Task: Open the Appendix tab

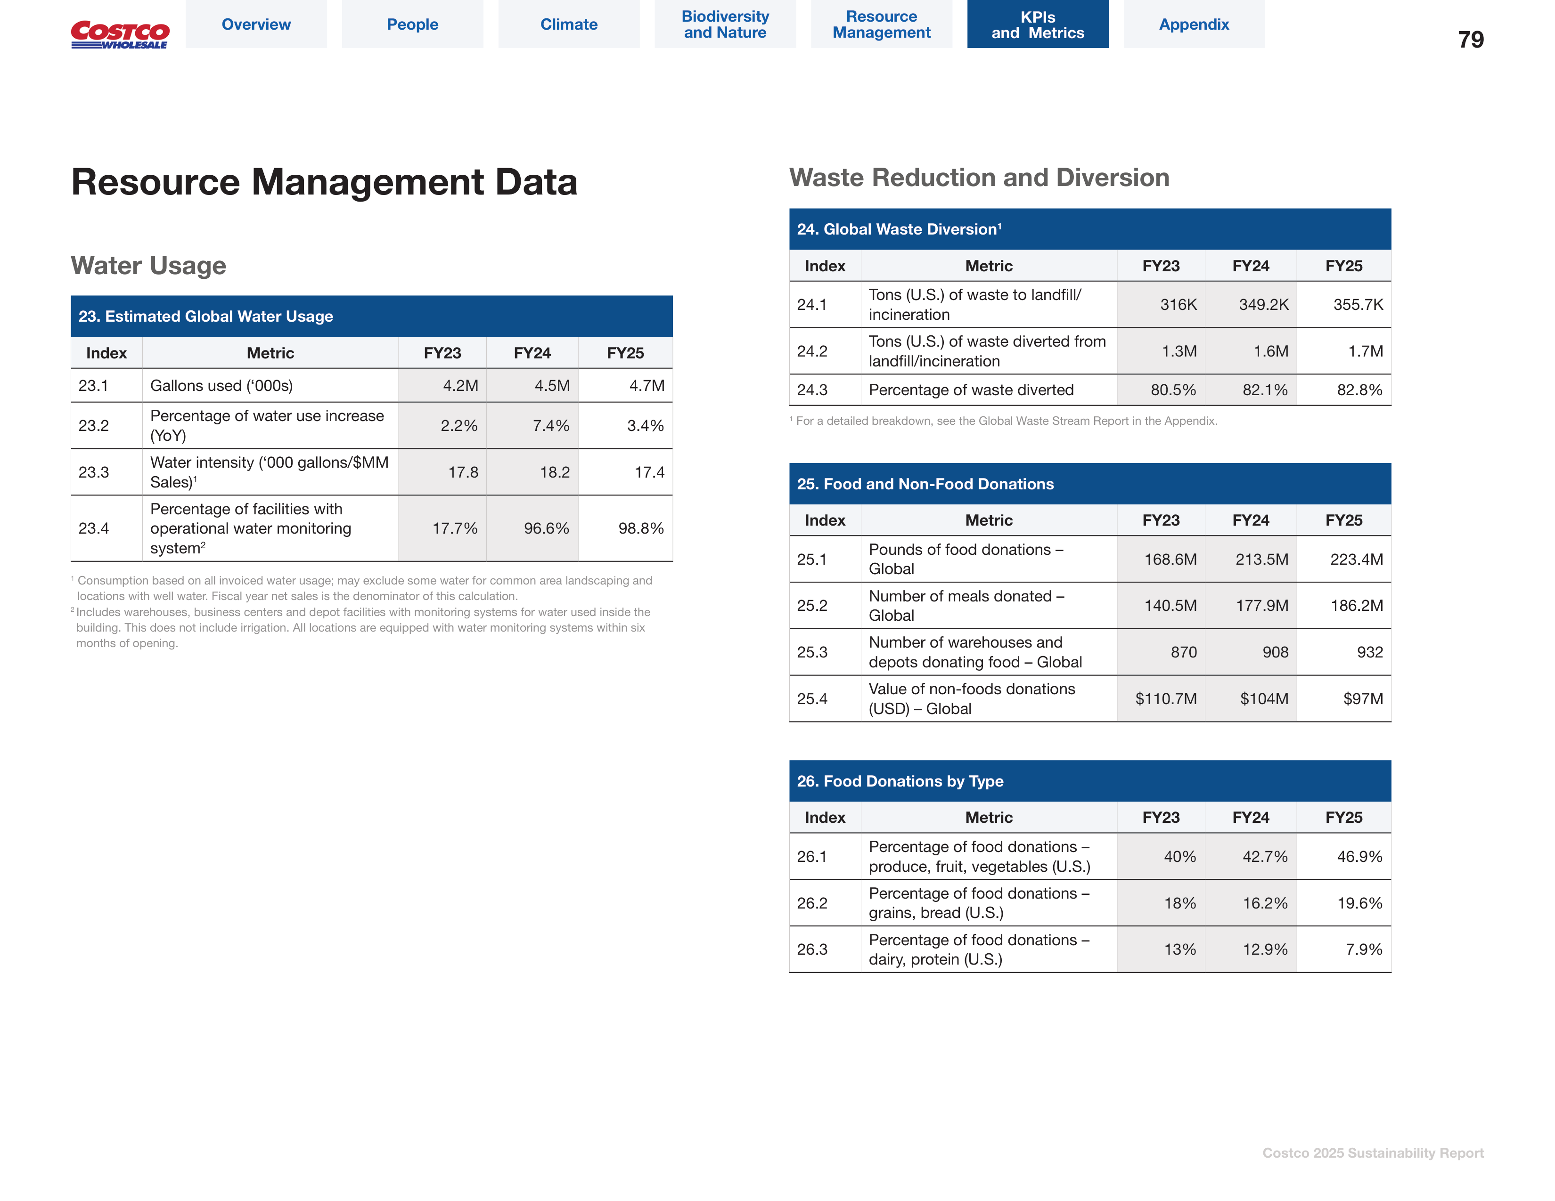Action: point(1194,24)
